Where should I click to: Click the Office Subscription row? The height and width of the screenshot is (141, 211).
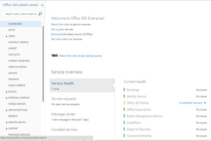[165, 110]
